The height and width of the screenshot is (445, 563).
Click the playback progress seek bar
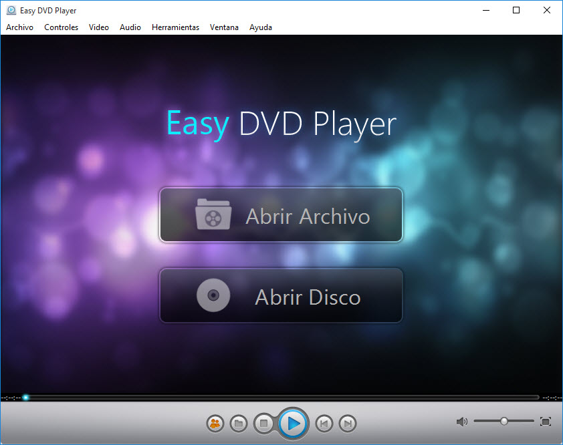click(282, 398)
